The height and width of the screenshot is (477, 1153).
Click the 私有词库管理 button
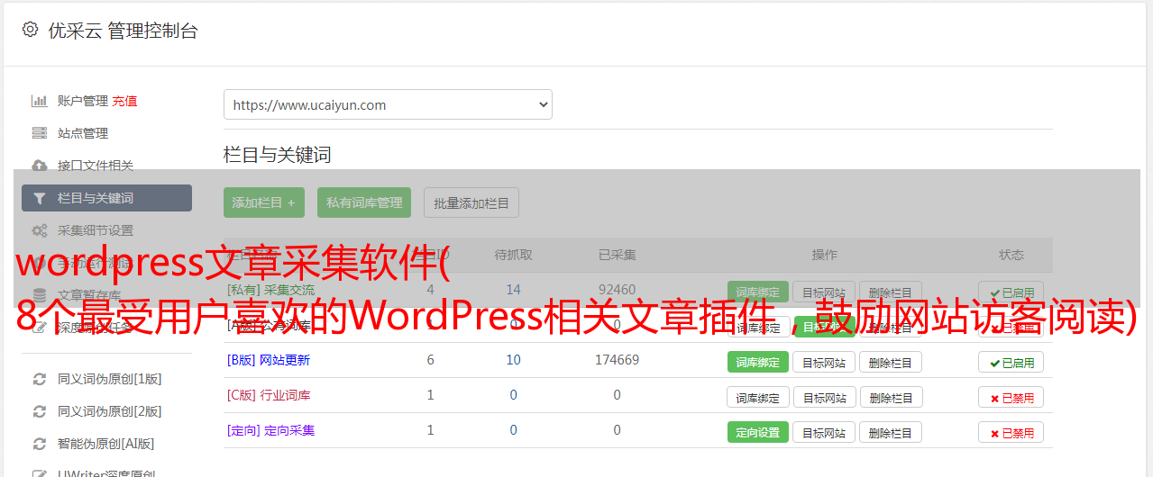(364, 202)
